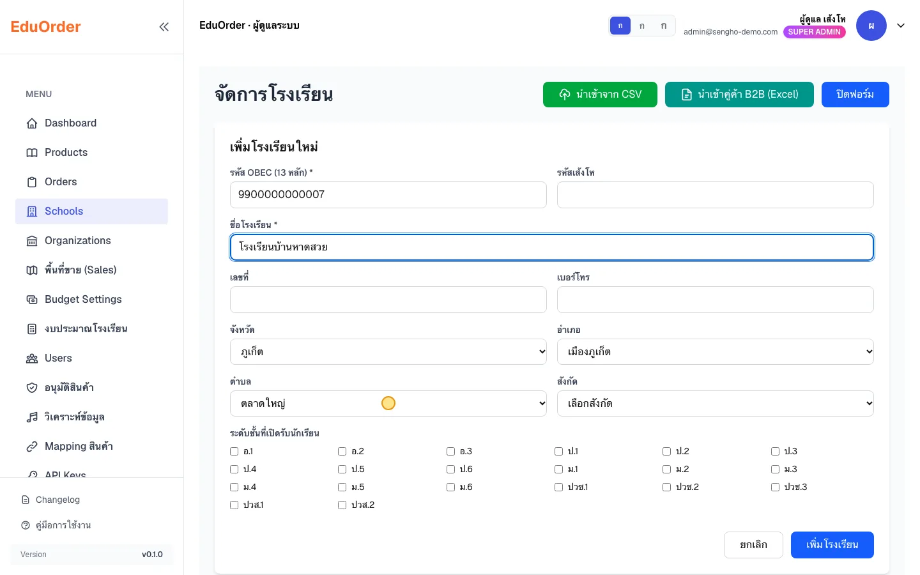This screenshot has width=920, height=575.
Task: Focus the เบอร์โทร phone field
Action: (x=716, y=300)
